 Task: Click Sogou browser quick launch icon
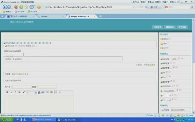click(x=21, y=120)
